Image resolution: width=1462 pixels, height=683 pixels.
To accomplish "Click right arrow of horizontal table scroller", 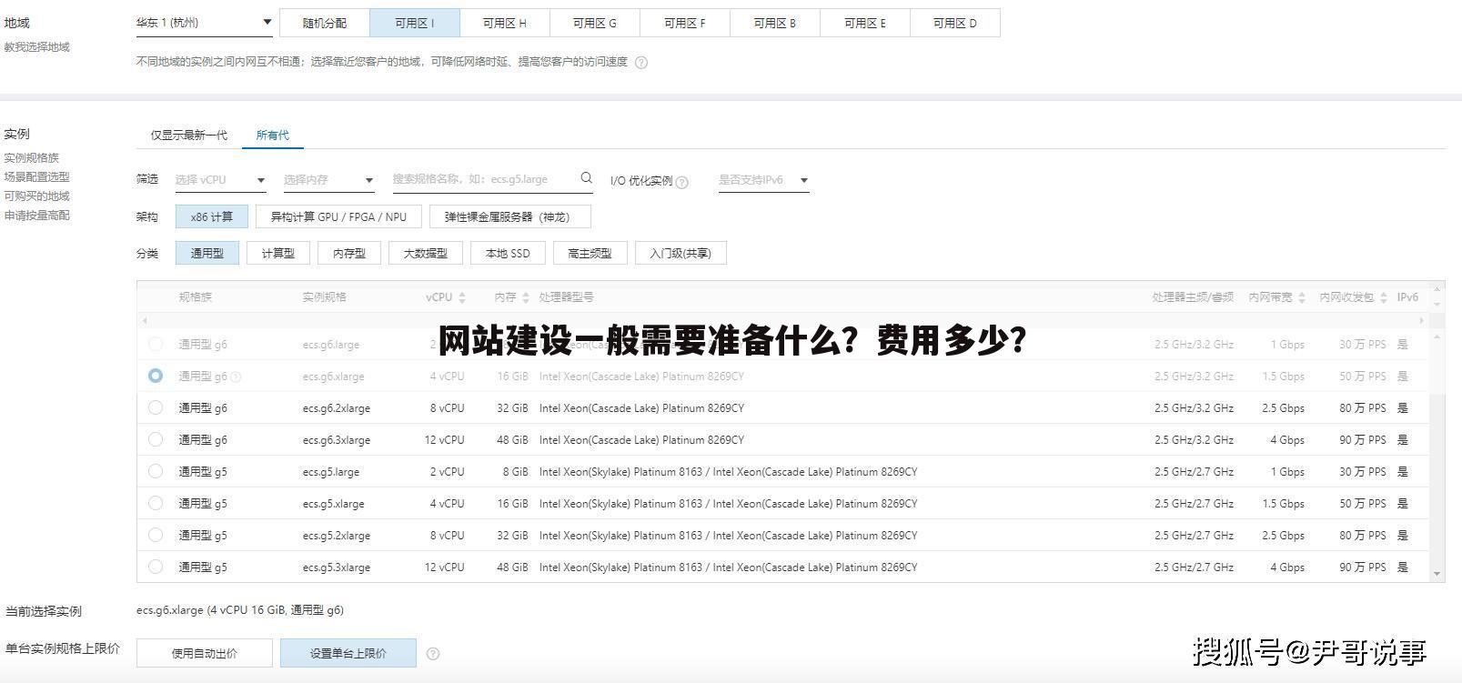I will click(x=1422, y=320).
